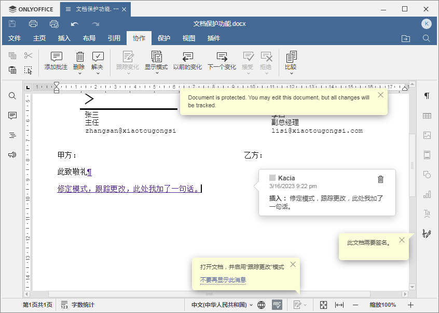Click the Cut scissors icon
Screen dimensions: 439x313
coord(28,55)
